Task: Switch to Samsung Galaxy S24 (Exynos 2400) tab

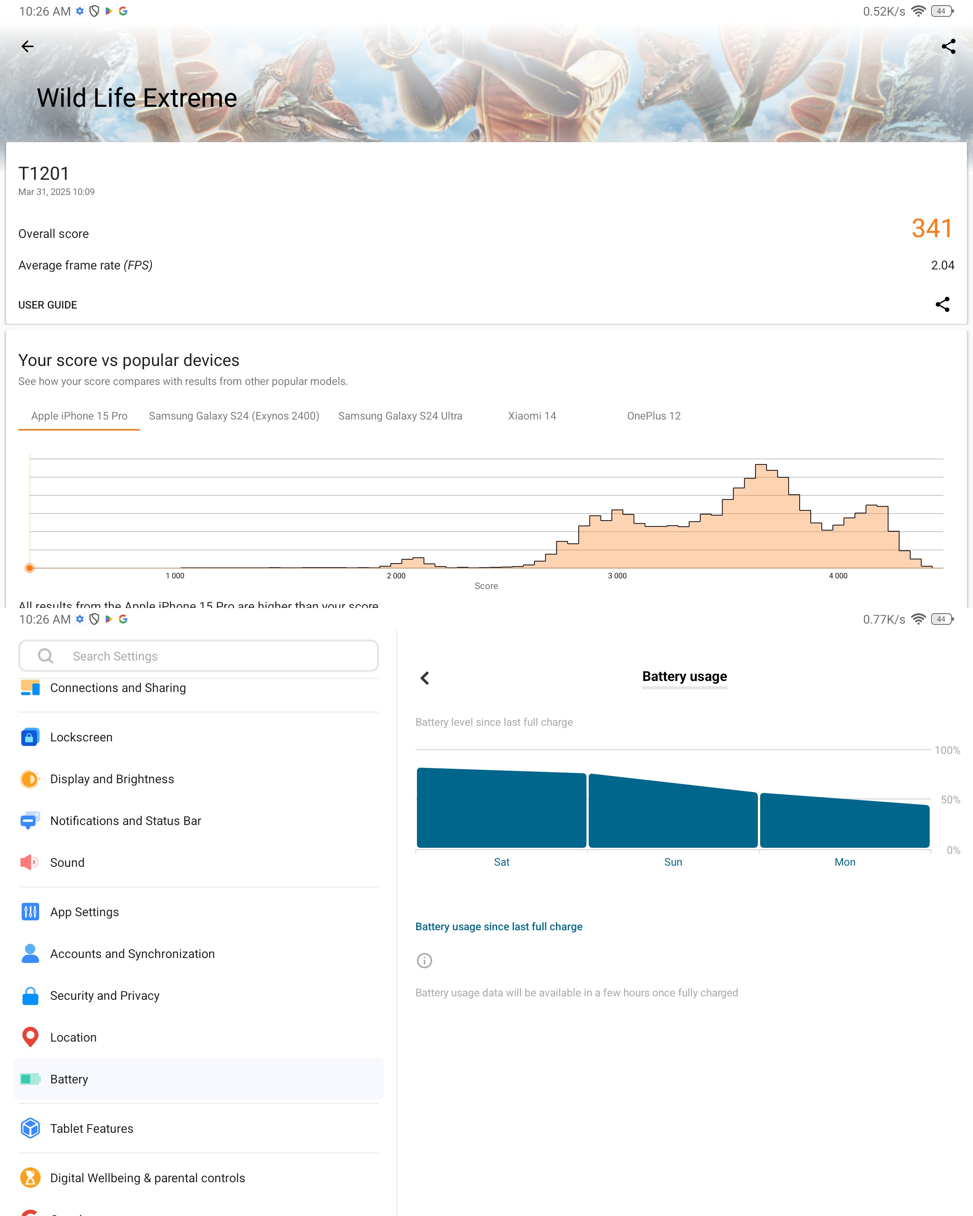Action: (234, 416)
